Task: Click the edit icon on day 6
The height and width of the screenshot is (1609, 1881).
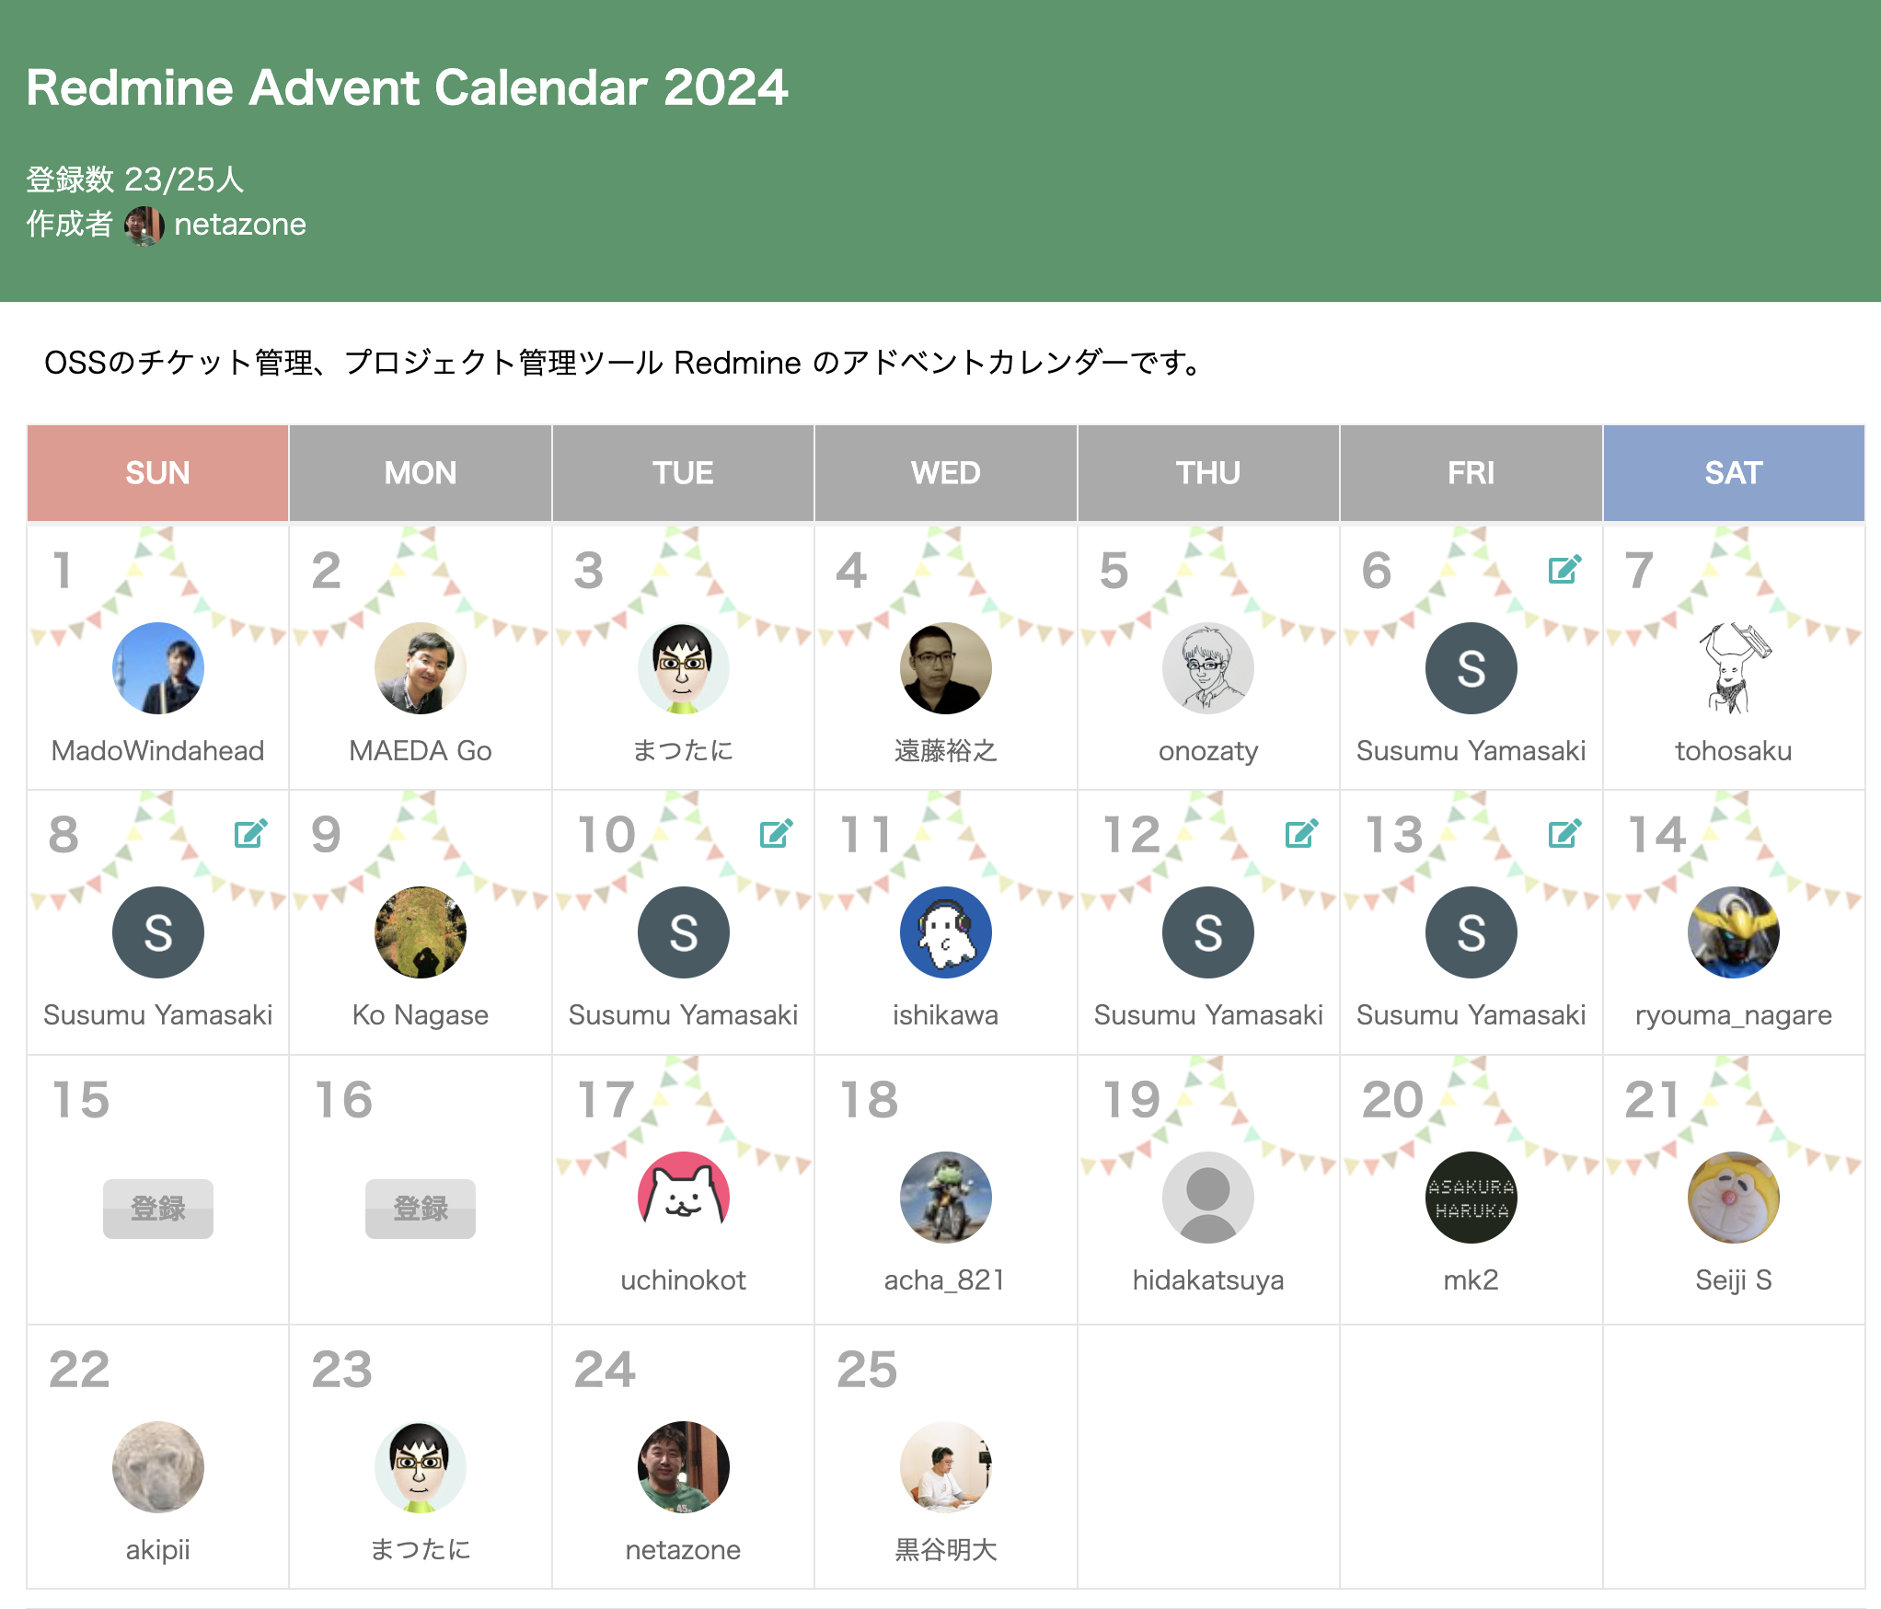Action: coord(1564,570)
